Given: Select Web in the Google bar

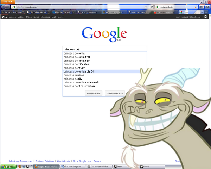Looking at the screenshot, I should 5,17.
